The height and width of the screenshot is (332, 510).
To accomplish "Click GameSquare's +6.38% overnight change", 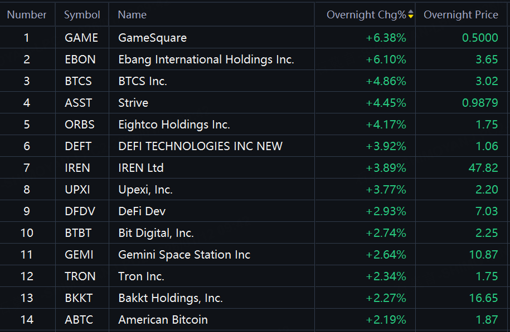I will click(386, 38).
